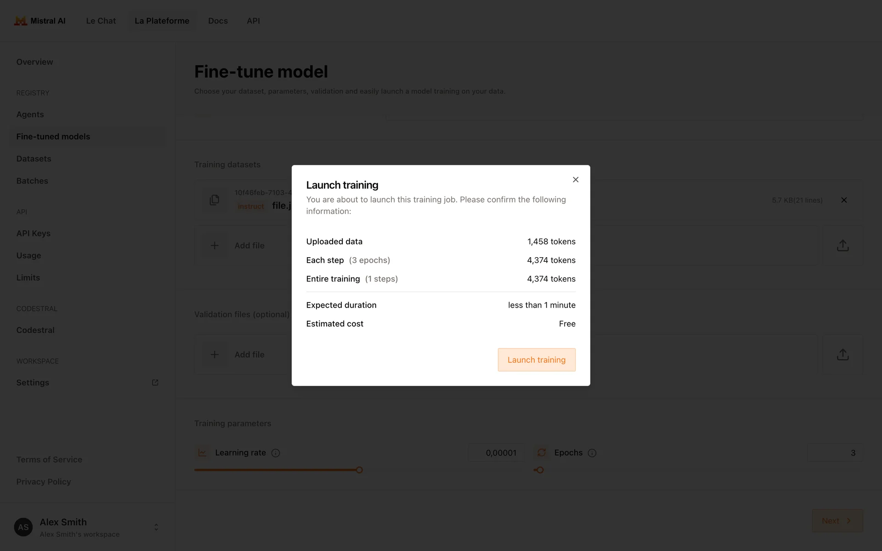Click the Next button

837,521
